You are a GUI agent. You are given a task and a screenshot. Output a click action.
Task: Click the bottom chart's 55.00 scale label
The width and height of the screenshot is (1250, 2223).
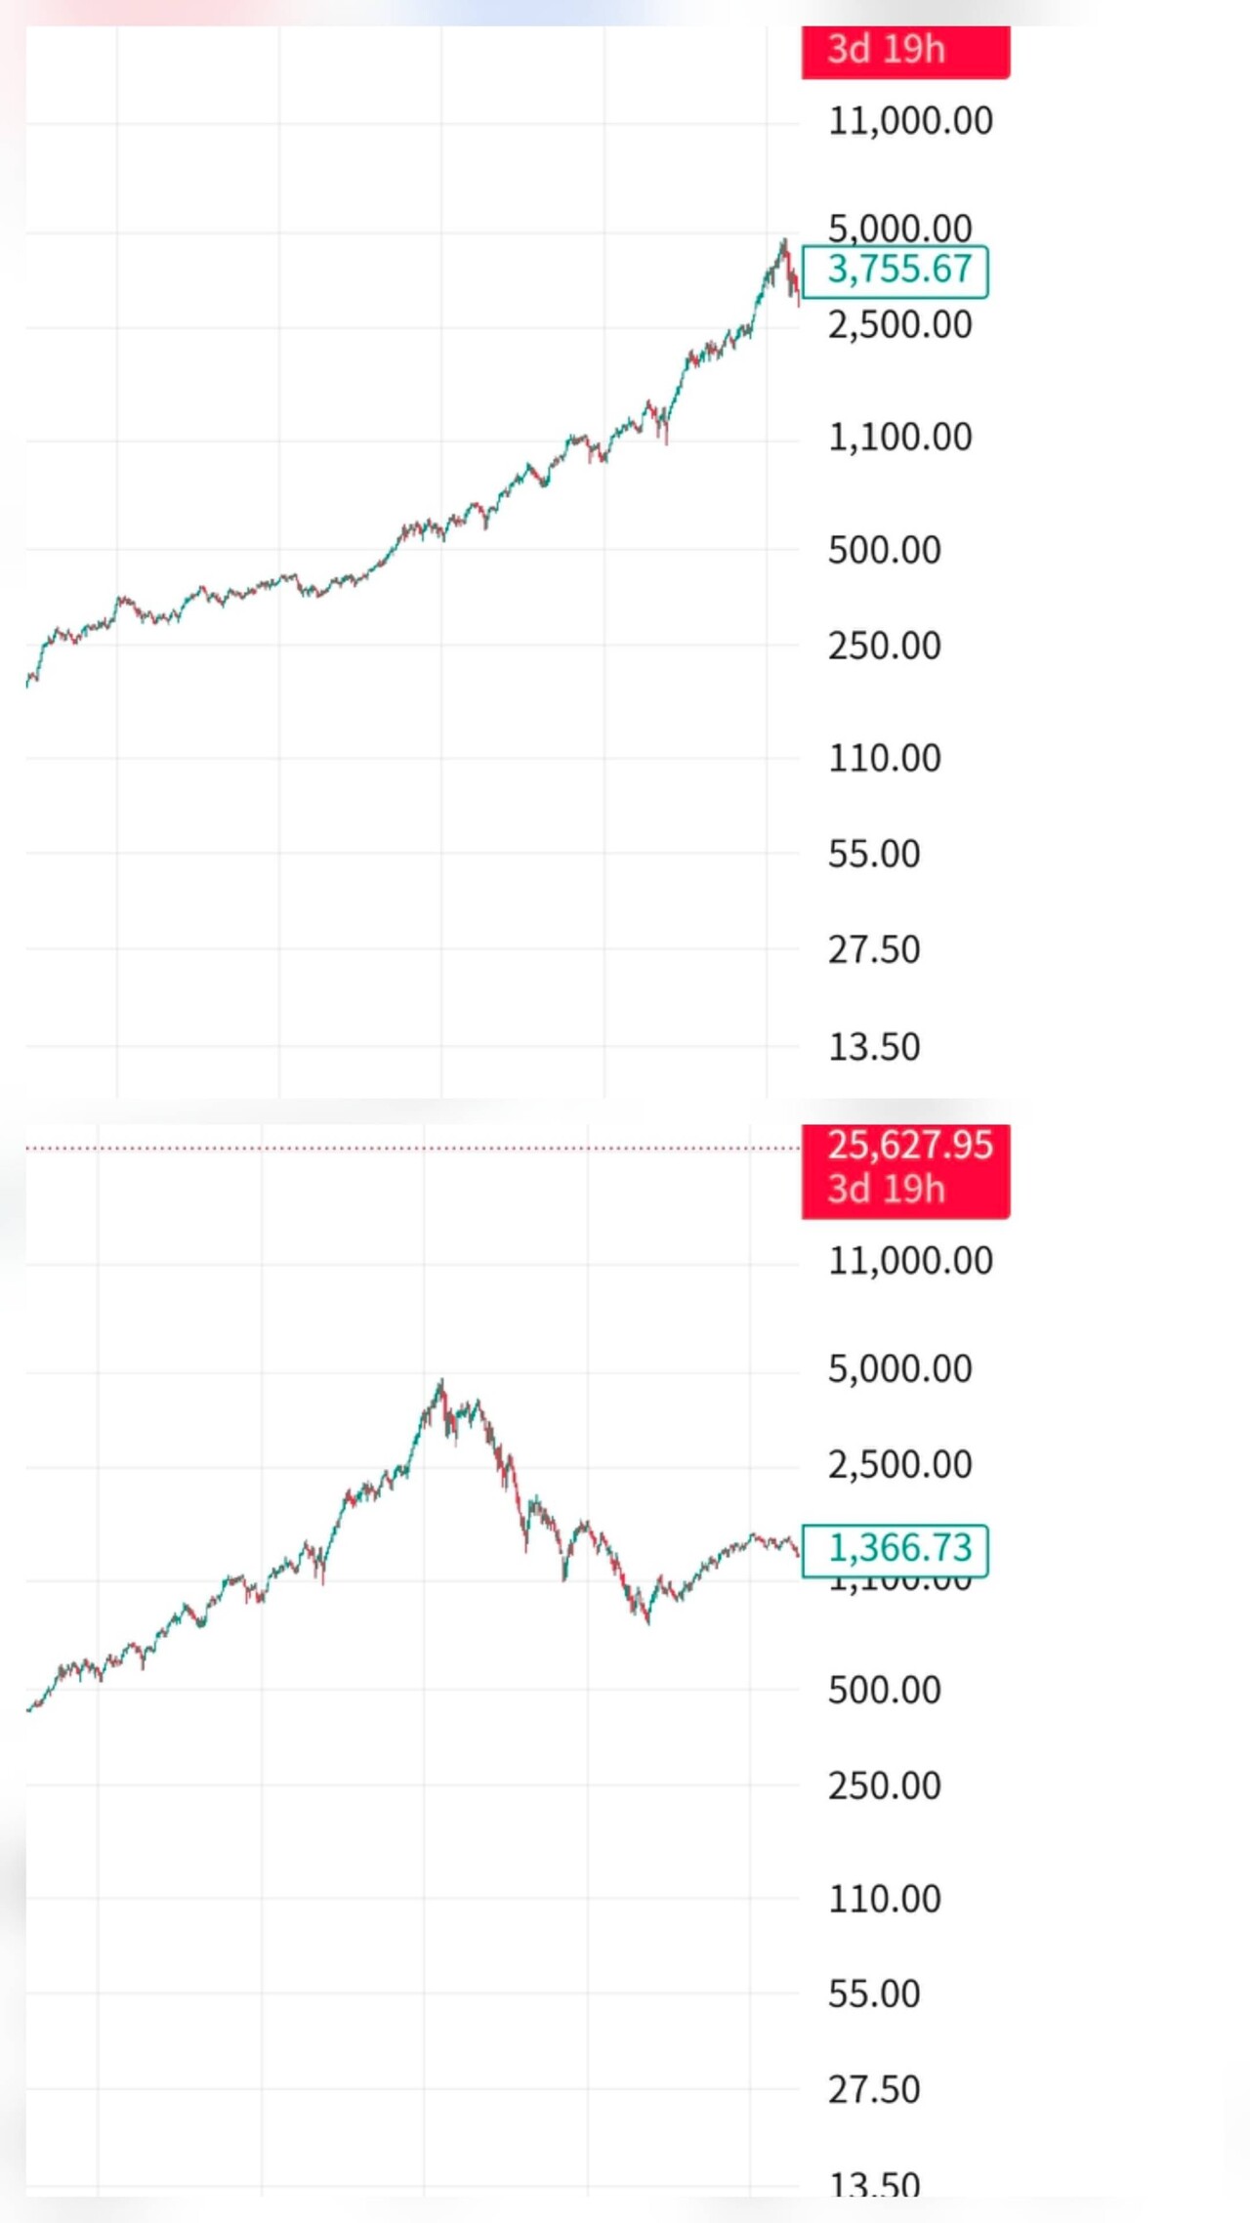coord(874,1994)
